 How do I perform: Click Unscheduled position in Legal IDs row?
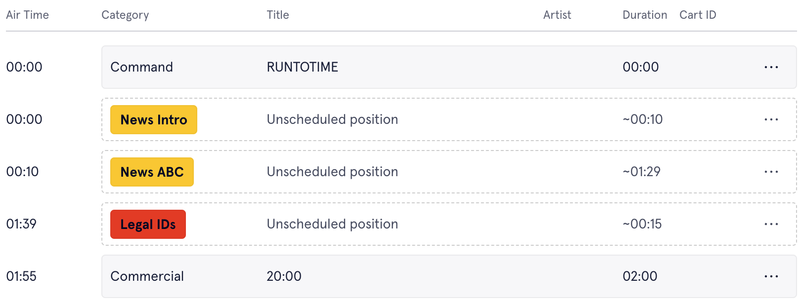click(x=332, y=224)
